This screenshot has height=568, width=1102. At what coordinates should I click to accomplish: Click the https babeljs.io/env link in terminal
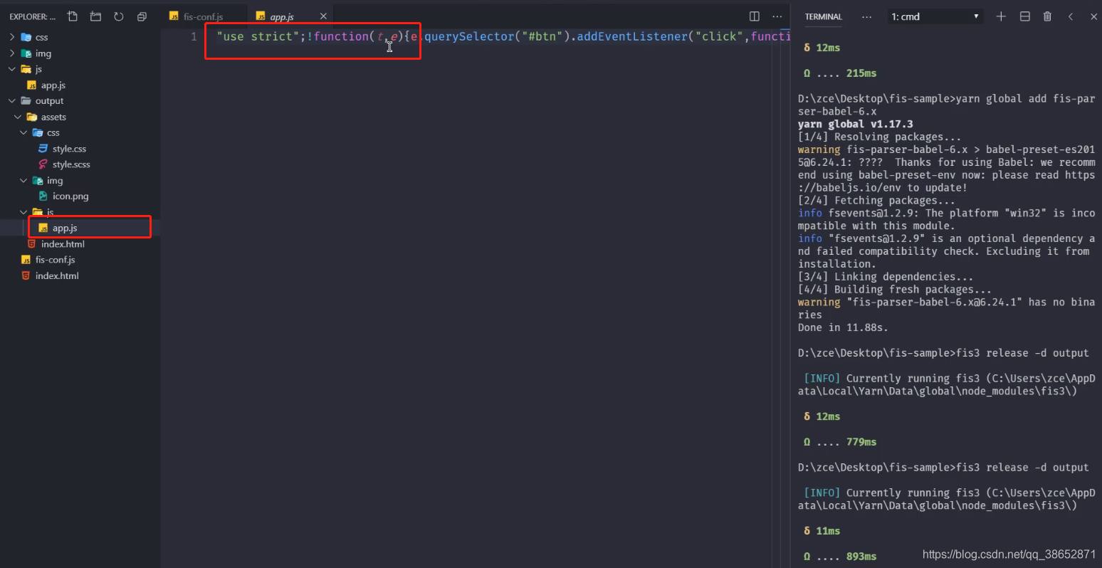pyautogui.click(x=946, y=182)
